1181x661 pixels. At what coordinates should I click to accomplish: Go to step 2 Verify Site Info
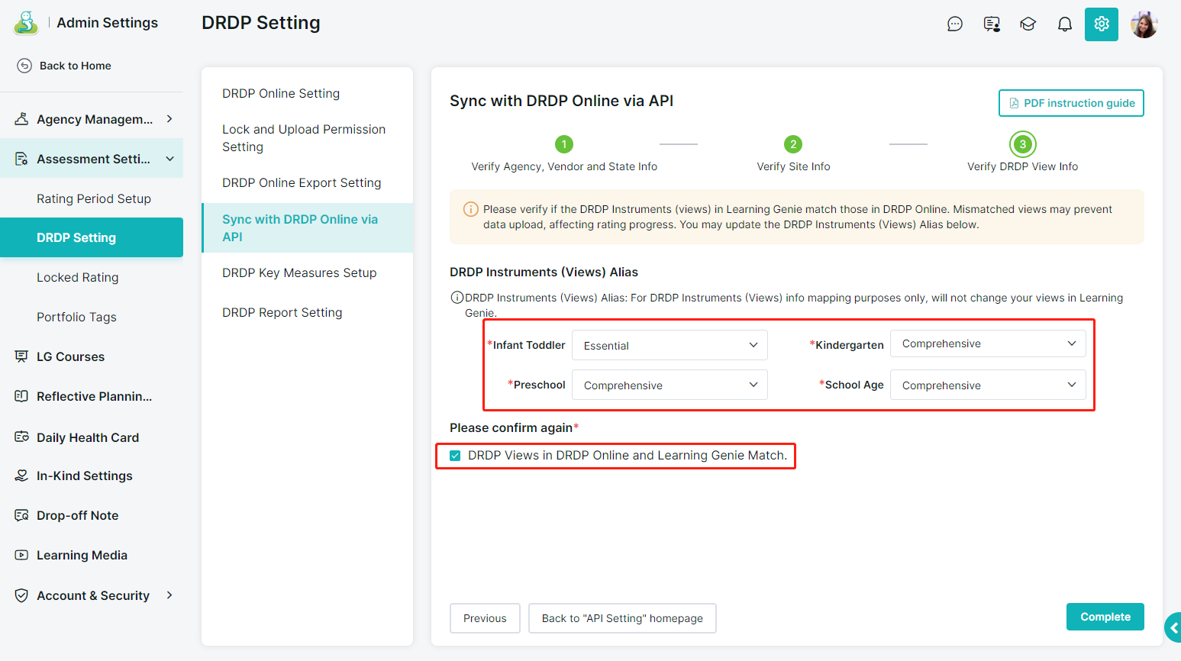pyautogui.click(x=793, y=144)
